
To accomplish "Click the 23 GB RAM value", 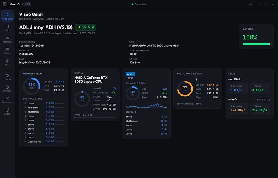I will 26,54.
